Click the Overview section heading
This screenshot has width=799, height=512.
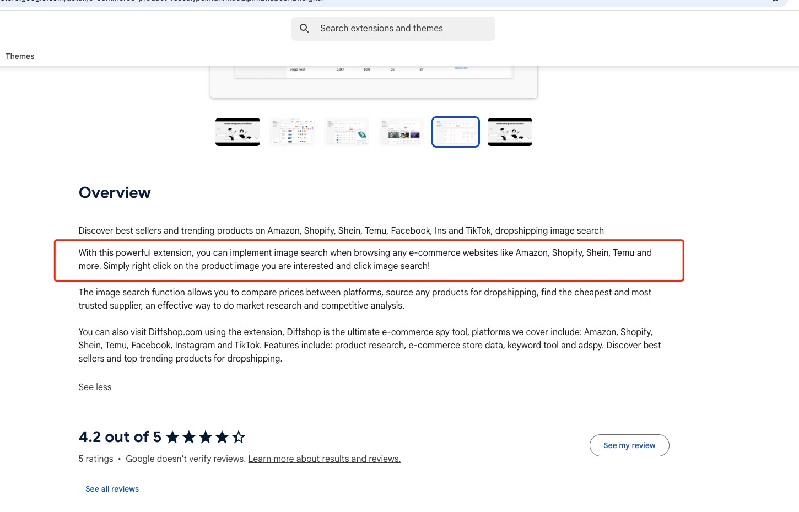115,192
